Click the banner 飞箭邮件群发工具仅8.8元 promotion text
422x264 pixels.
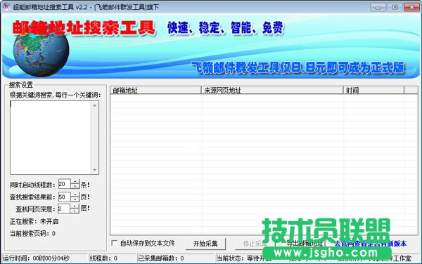point(298,67)
